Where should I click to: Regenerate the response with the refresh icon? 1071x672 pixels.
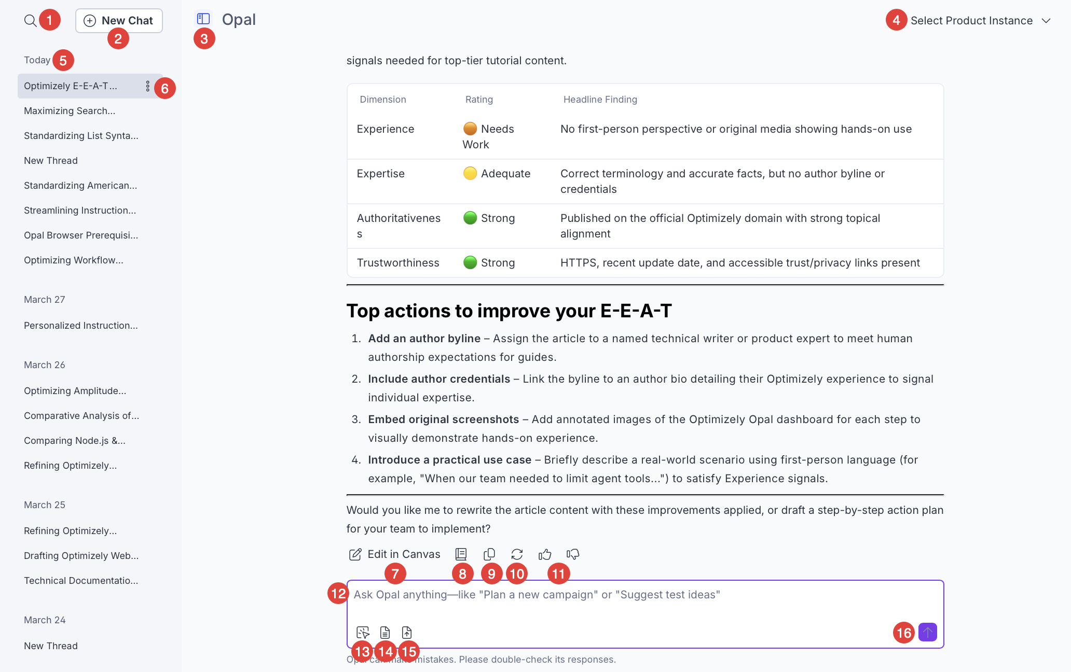click(x=517, y=554)
